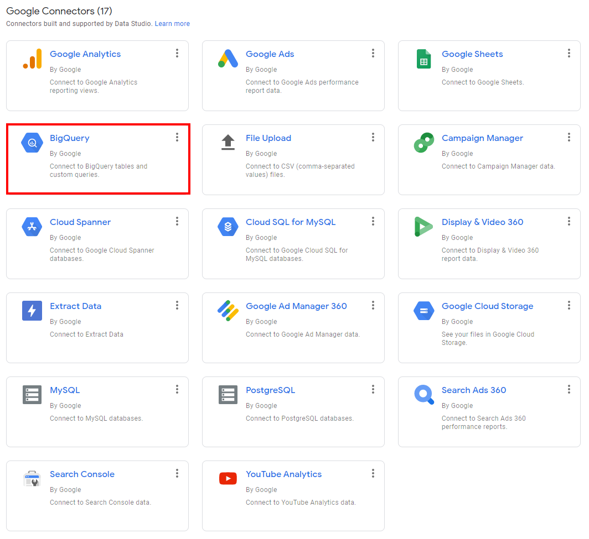This screenshot has height=539, width=589.
Task: Open more options for Google Analytics connector
Action: coord(177,53)
